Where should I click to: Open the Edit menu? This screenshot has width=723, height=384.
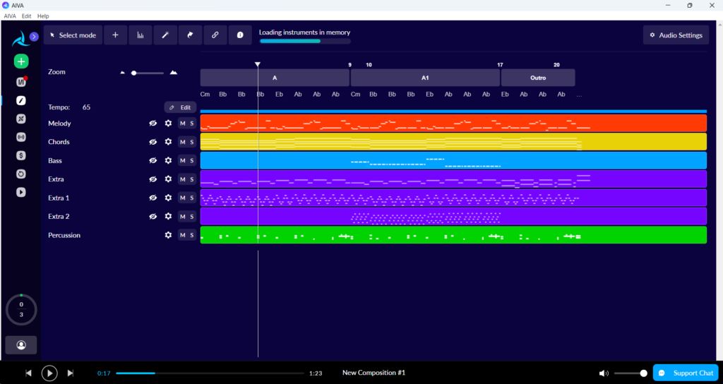coord(26,16)
